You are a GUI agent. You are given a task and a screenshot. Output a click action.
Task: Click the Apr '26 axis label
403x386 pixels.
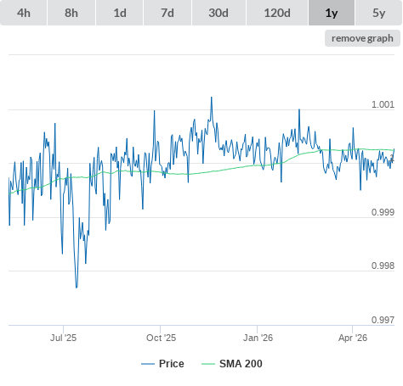point(353,338)
